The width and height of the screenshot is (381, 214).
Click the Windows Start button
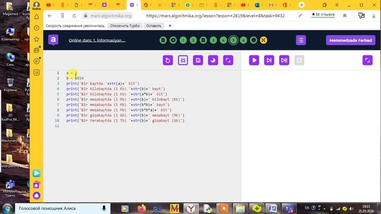(7, 209)
